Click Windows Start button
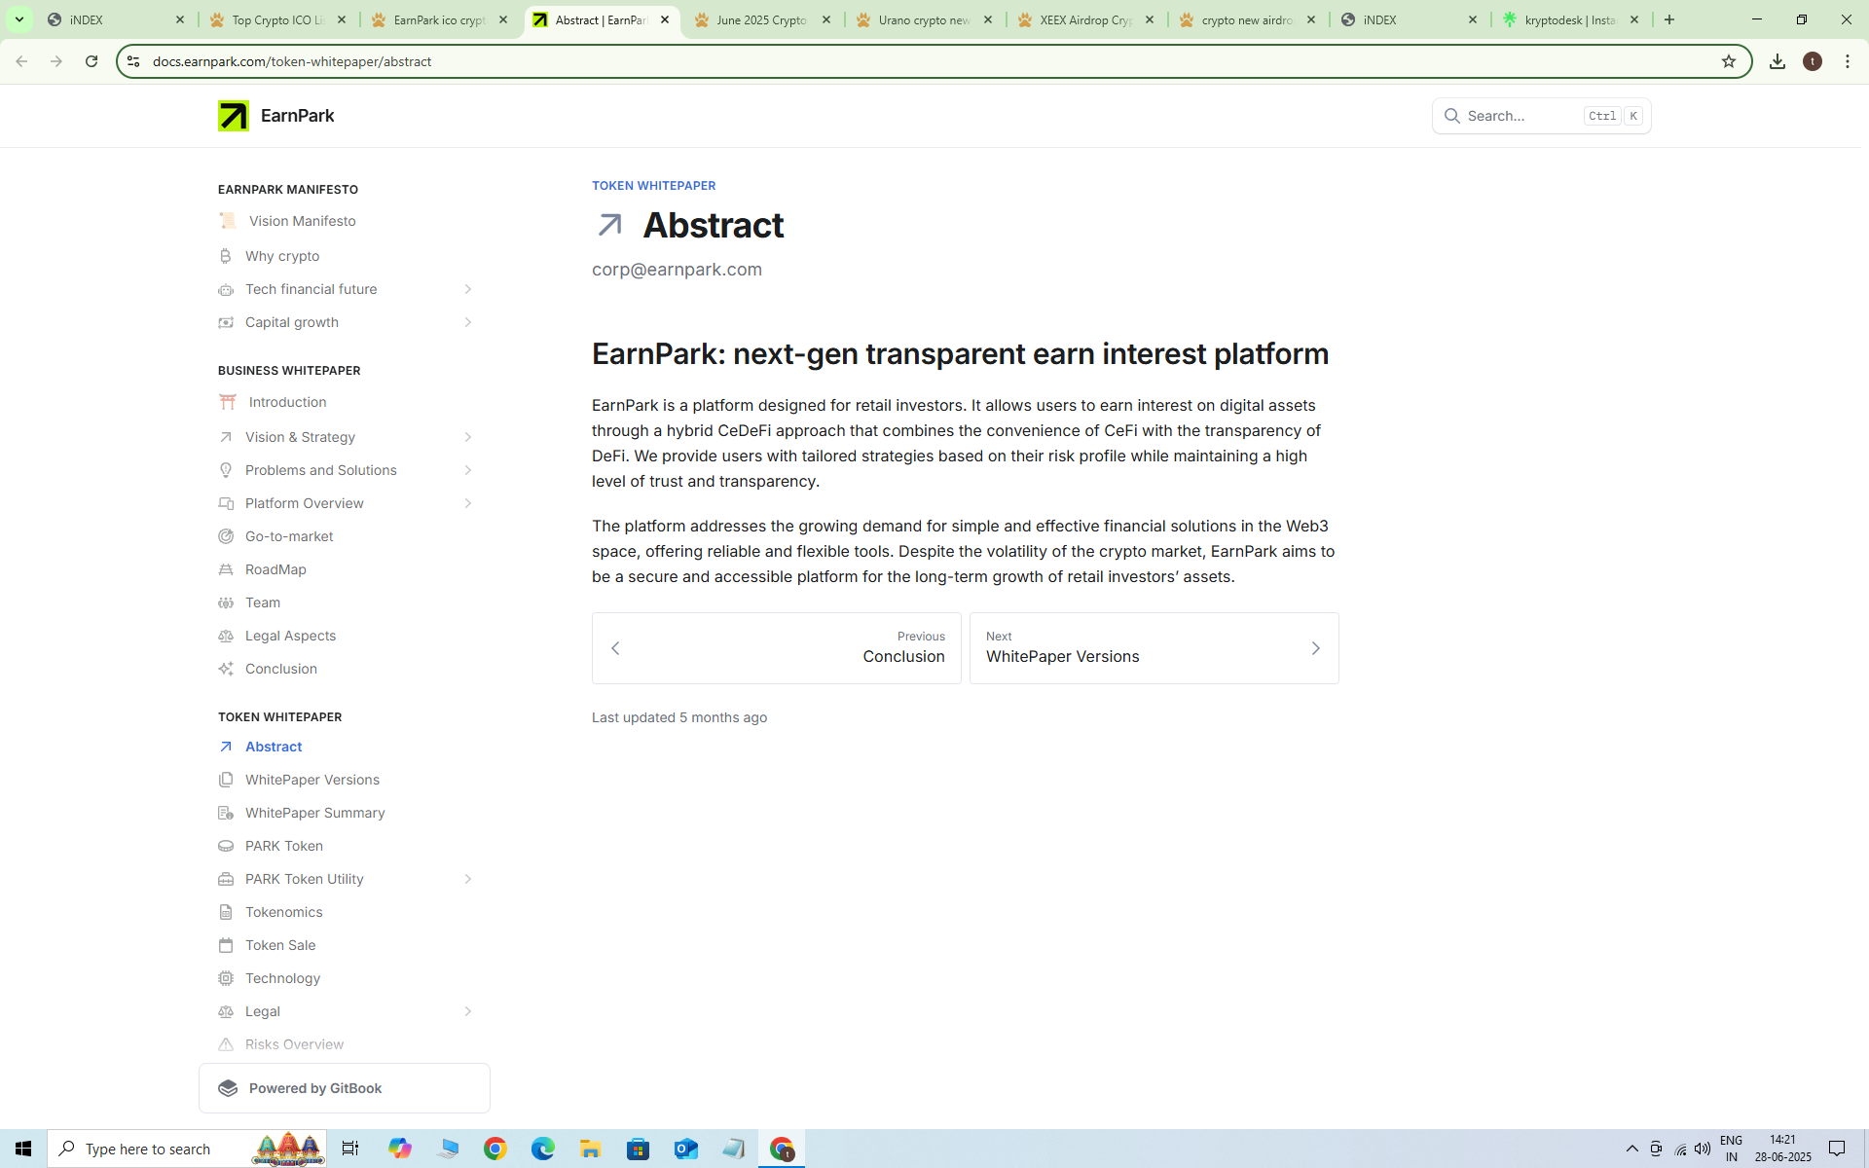The height and width of the screenshot is (1168, 1869). 23,1149
